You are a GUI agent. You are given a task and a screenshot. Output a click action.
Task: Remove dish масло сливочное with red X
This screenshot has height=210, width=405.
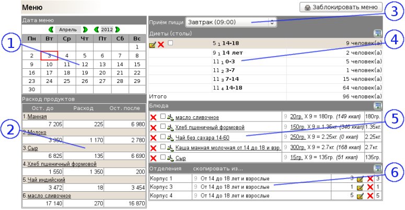tap(154, 117)
